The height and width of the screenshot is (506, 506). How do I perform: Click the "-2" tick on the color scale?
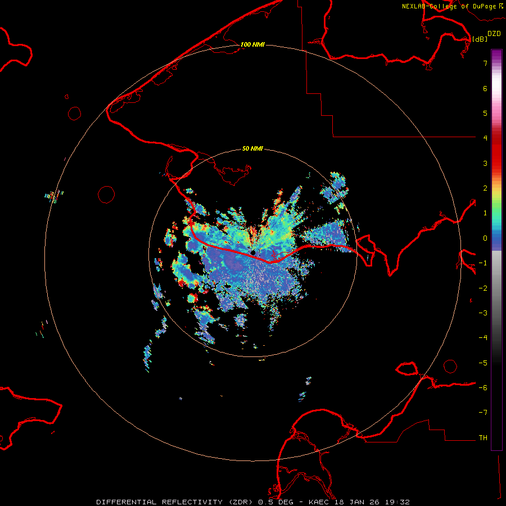(483, 288)
